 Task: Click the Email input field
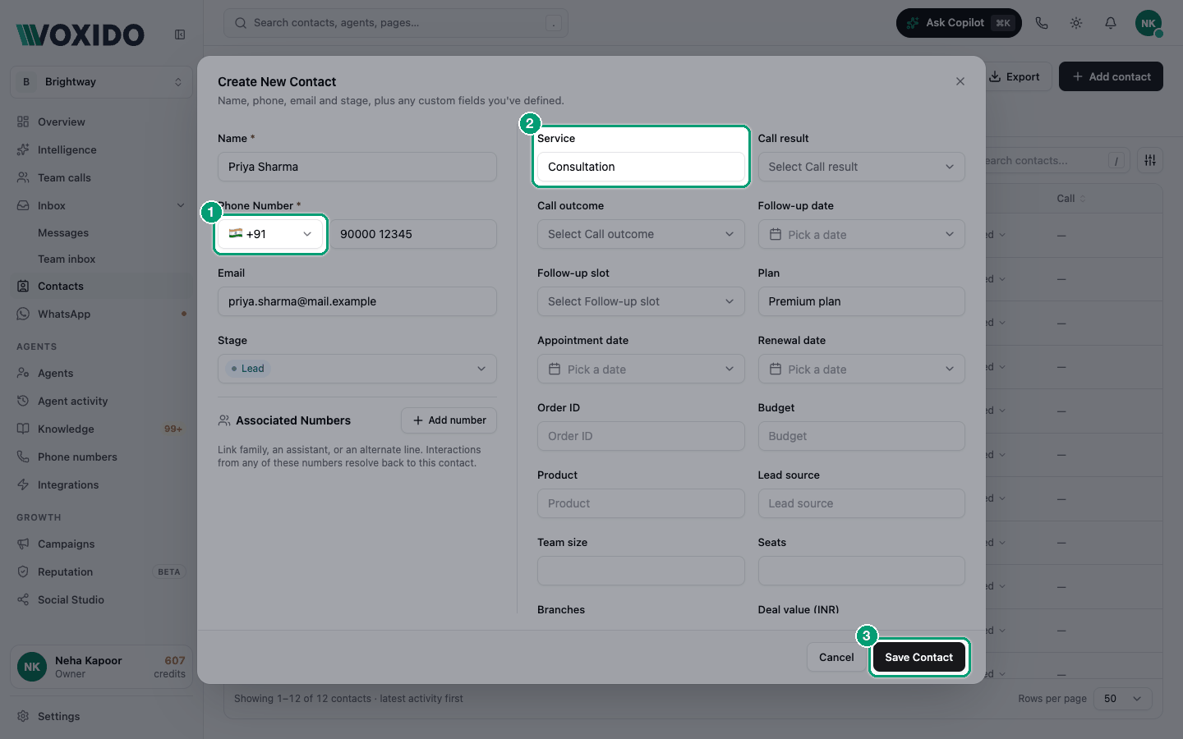[x=357, y=301]
